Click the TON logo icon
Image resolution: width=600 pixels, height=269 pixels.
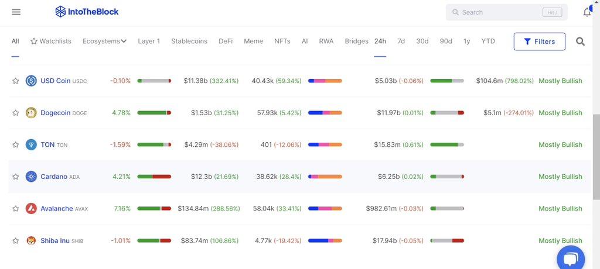(31, 145)
